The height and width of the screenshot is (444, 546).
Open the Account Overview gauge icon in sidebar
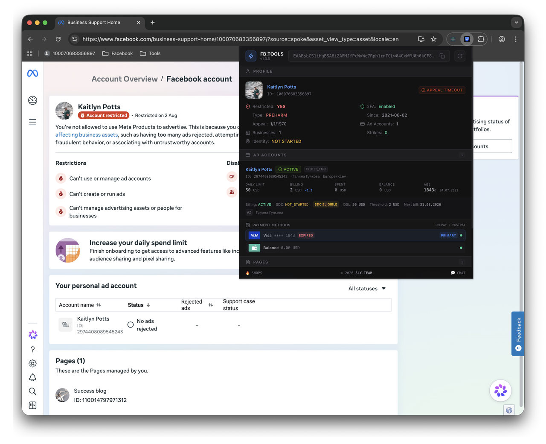pyautogui.click(x=32, y=100)
